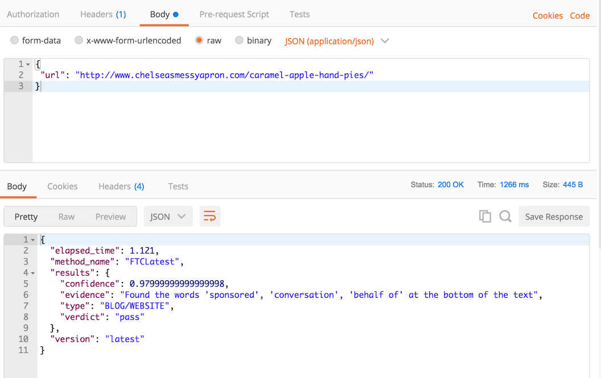Collapse request body line 1 fold arrow
The height and width of the screenshot is (378, 601).
[28, 64]
